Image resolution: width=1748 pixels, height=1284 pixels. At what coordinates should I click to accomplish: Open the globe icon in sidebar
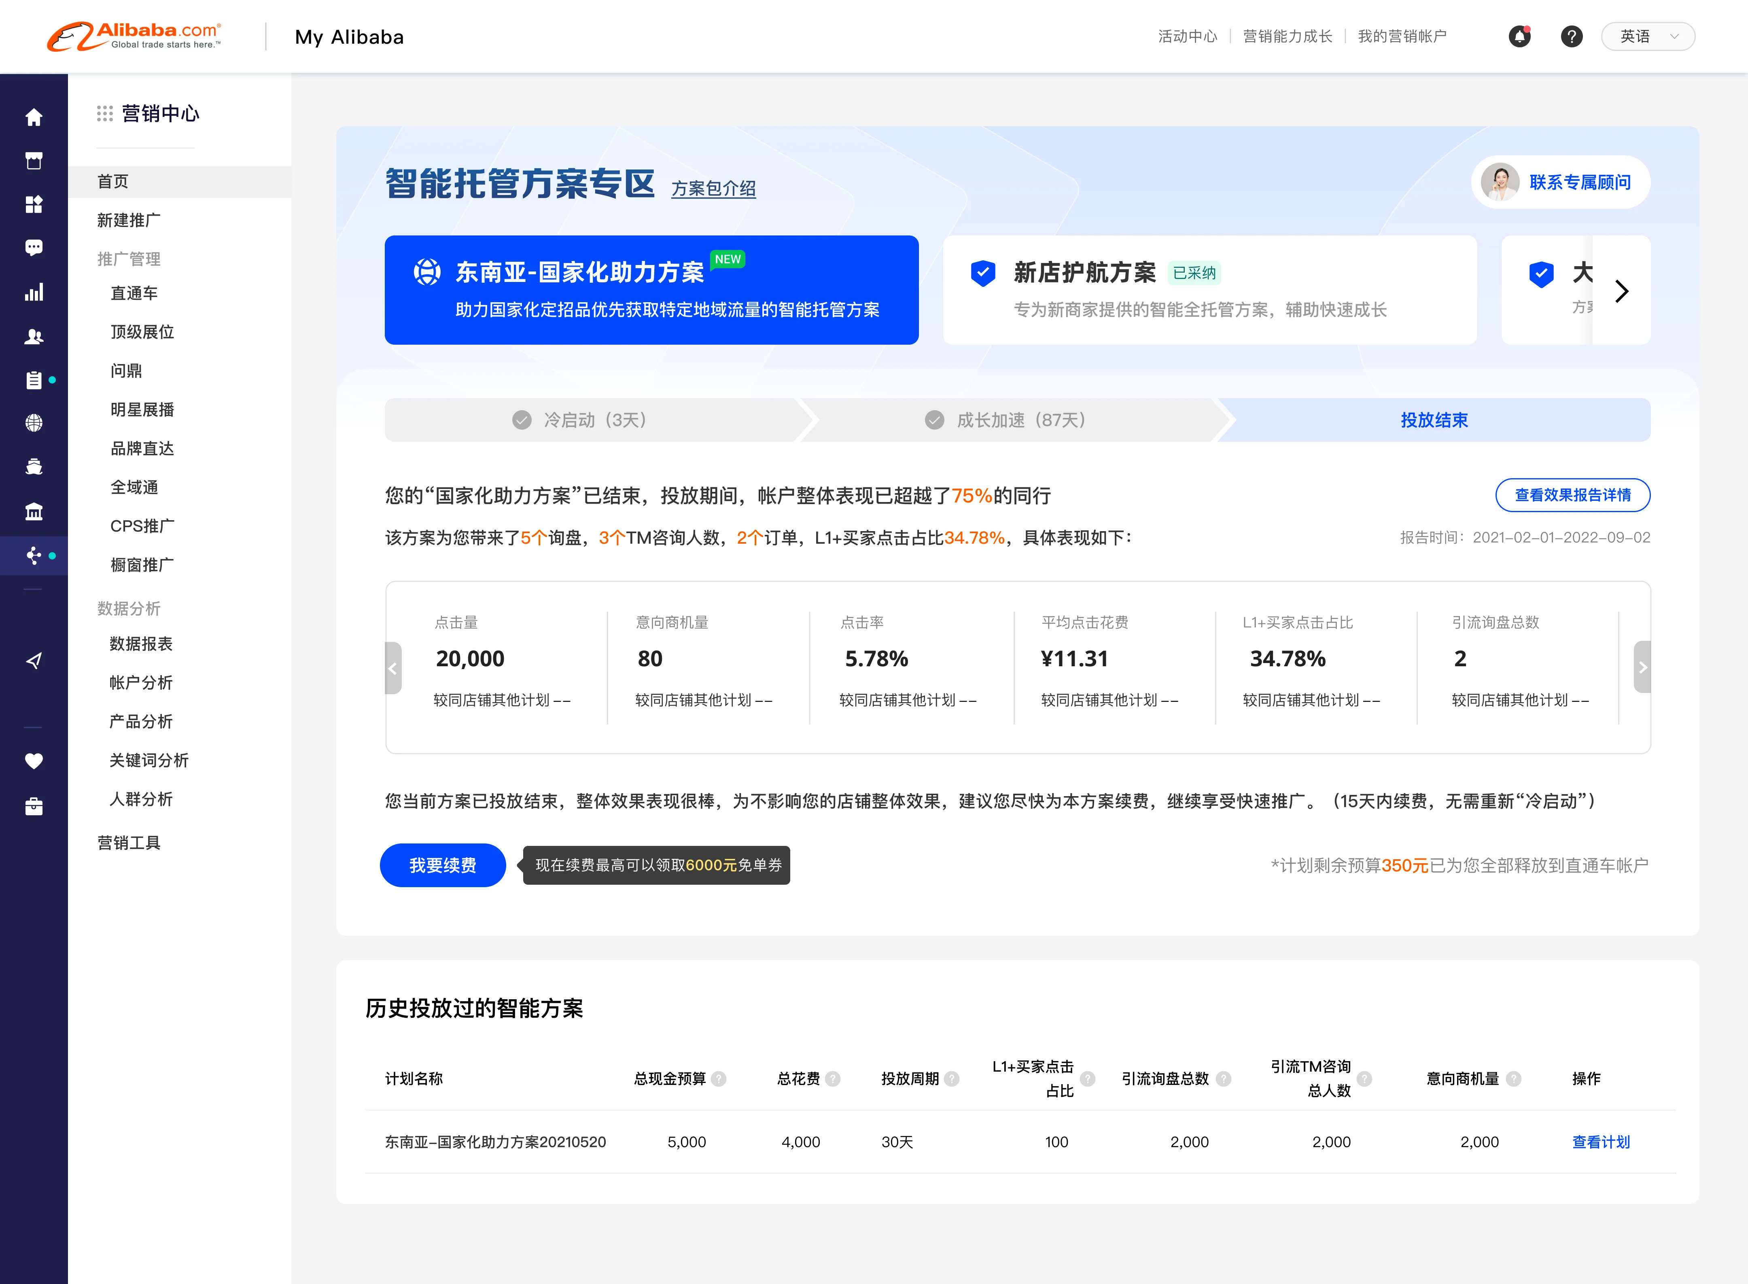tap(34, 423)
